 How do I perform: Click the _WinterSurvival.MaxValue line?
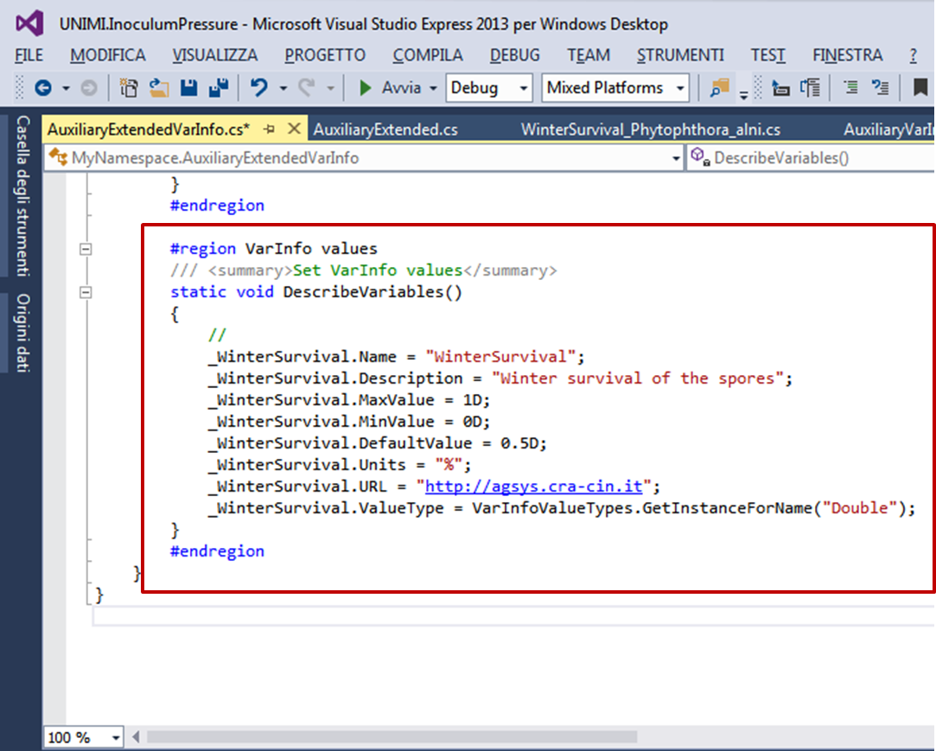click(x=349, y=400)
